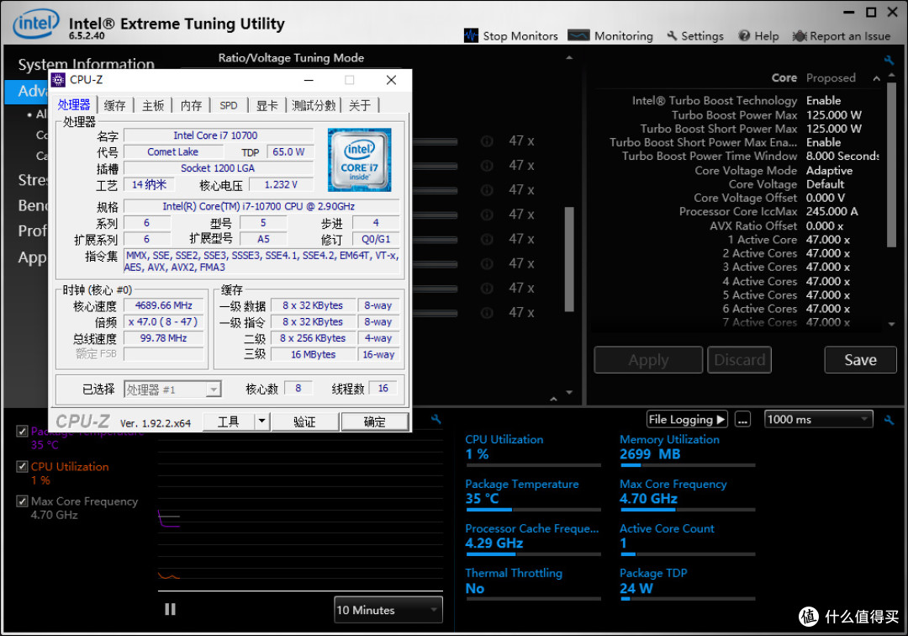Switch to CPU-Z 关于 tab
The width and height of the screenshot is (908, 636).
click(x=360, y=105)
